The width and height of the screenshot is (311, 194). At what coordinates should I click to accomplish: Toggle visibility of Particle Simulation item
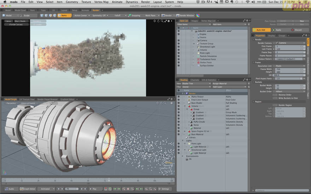point(178,56)
